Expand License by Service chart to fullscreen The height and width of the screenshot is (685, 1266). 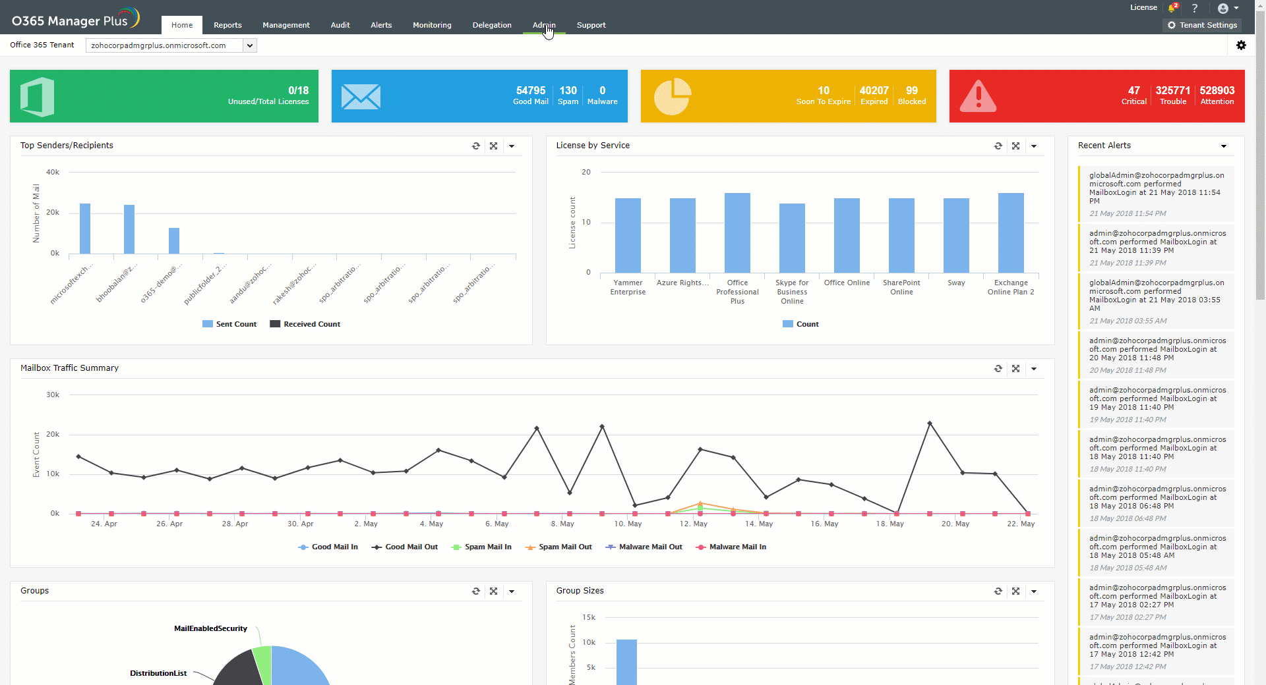pos(1015,146)
